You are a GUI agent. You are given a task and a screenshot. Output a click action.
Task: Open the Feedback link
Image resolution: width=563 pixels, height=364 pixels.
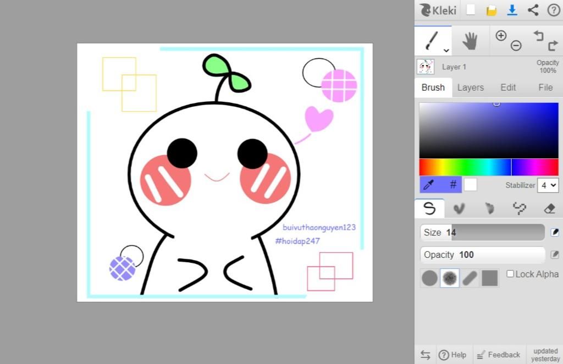click(498, 355)
